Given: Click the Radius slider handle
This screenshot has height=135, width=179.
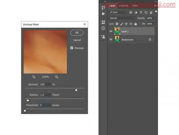Looking at the screenshot, I should [x=28, y=100].
